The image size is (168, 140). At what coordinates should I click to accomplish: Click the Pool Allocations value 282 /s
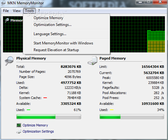159,93
